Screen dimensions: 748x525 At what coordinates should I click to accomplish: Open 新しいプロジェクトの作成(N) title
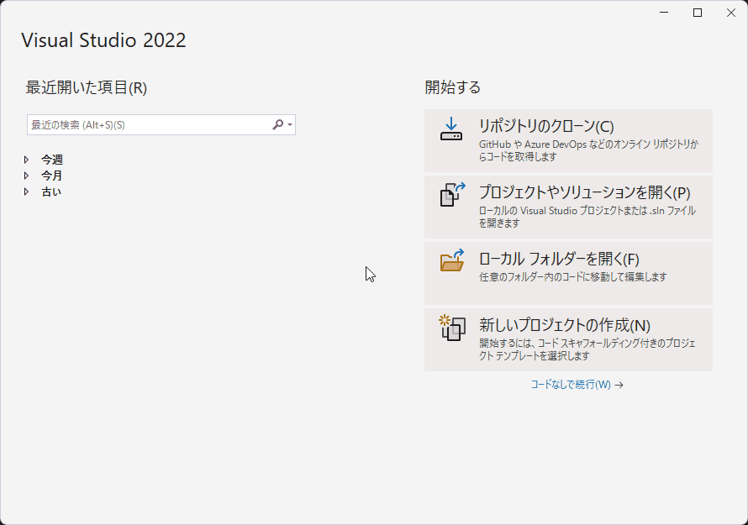(x=564, y=325)
